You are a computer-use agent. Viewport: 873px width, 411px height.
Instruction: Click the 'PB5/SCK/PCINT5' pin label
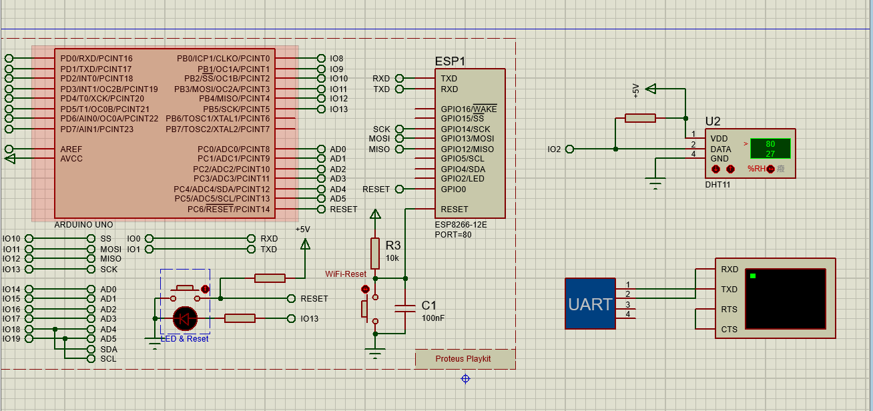(x=237, y=109)
